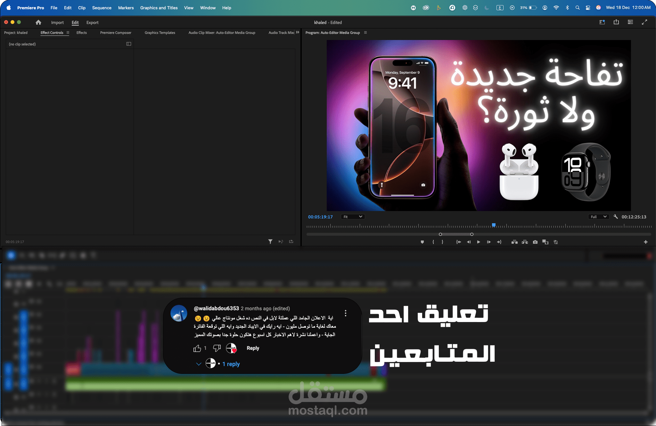Open Effect Controls panel menu
The height and width of the screenshot is (426, 656).
(68, 33)
